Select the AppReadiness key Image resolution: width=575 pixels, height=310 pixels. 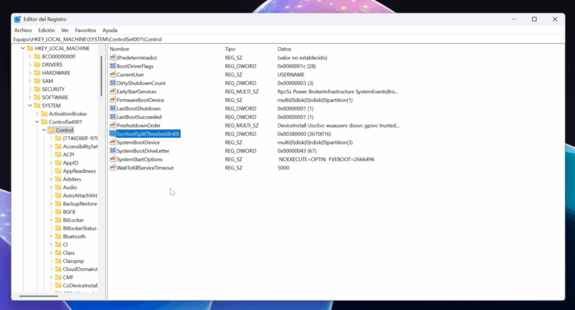coord(79,171)
